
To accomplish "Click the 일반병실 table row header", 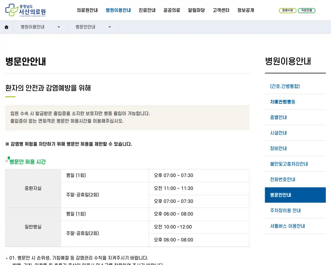I will point(33,227).
